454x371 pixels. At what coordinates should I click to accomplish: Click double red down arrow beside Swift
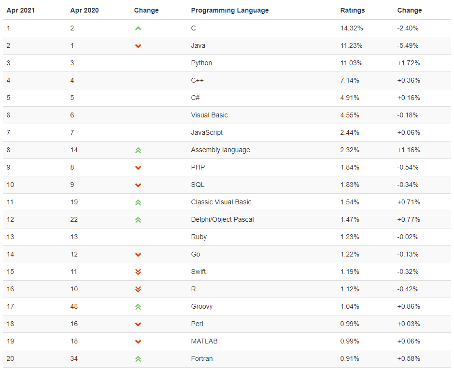(x=138, y=271)
